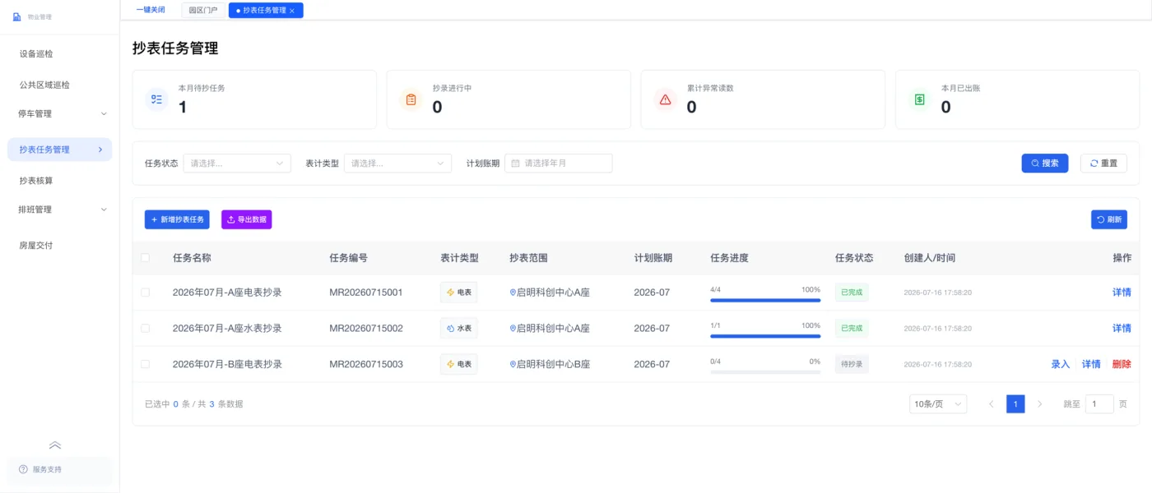Expand the 排班管理 sidebar menu
Screen dimensions: 1152x493
(59, 210)
